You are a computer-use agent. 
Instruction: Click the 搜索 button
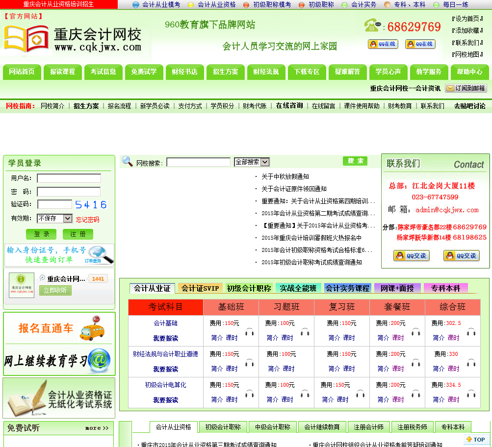355,161
